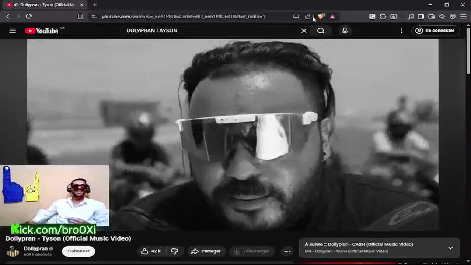Pause the video by clicking the player
This screenshot has width=471, height=265.
[x=233, y=134]
